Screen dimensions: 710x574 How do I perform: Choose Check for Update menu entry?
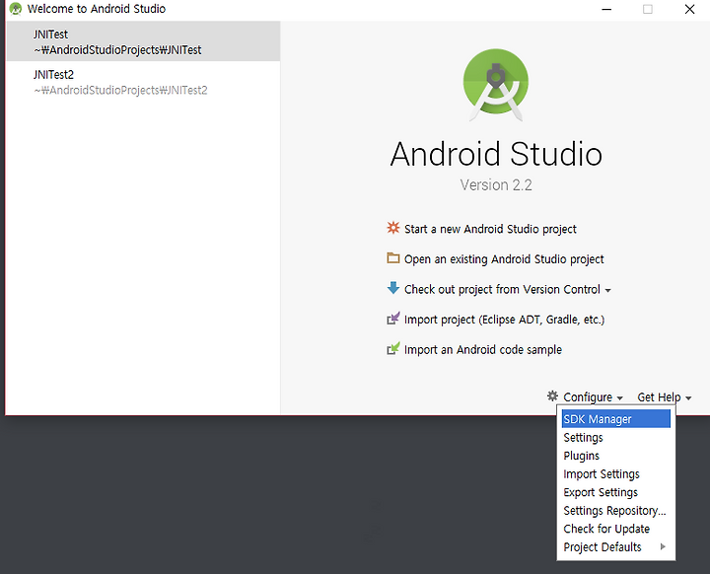tap(615, 529)
